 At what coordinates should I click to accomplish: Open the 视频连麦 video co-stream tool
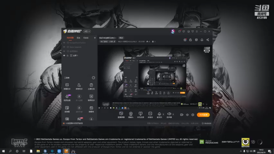pos(67,98)
